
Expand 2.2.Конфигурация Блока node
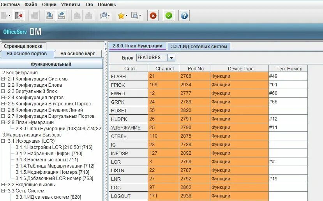coord(3,85)
